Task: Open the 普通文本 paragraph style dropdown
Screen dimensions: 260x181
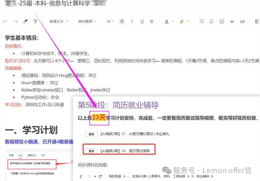Action: pos(58,21)
